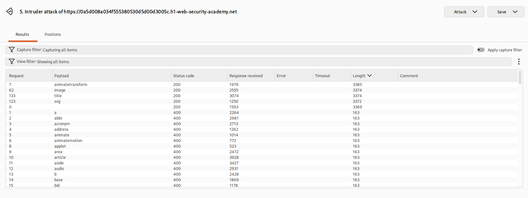Click length value 3385
The image size is (528, 198).
click(357, 85)
